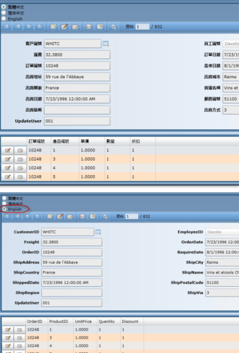The height and width of the screenshot is (353, 239).
Task: Click the cancel changes icon in English form toolbar
Action: 93,217
